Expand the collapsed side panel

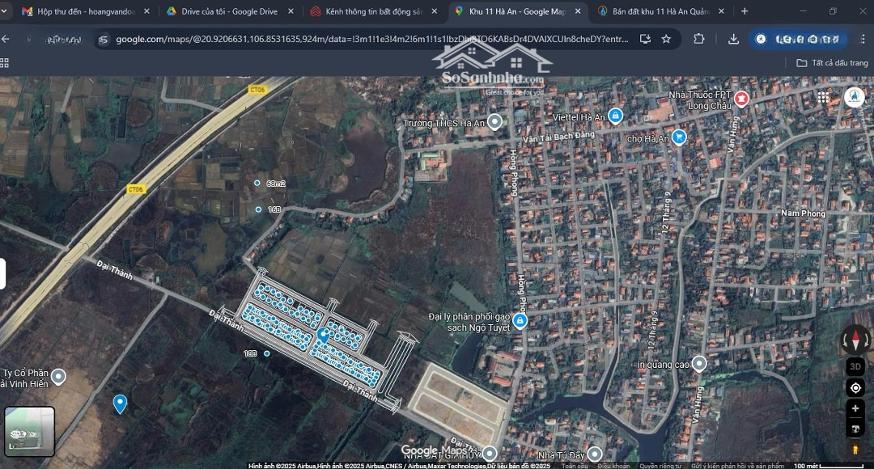tap(2, 273)
